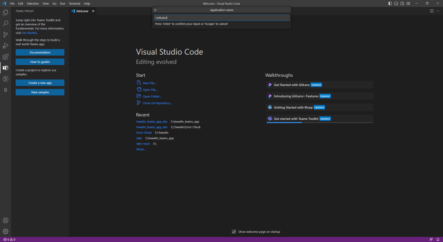Select the Run and Debug icon
The image size is (443, 242).
[5, 45]
